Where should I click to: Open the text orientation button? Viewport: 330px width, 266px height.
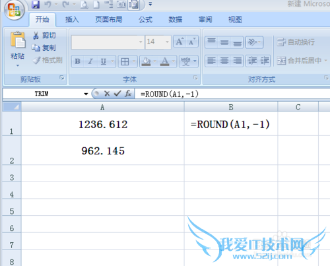coord(254,42)
